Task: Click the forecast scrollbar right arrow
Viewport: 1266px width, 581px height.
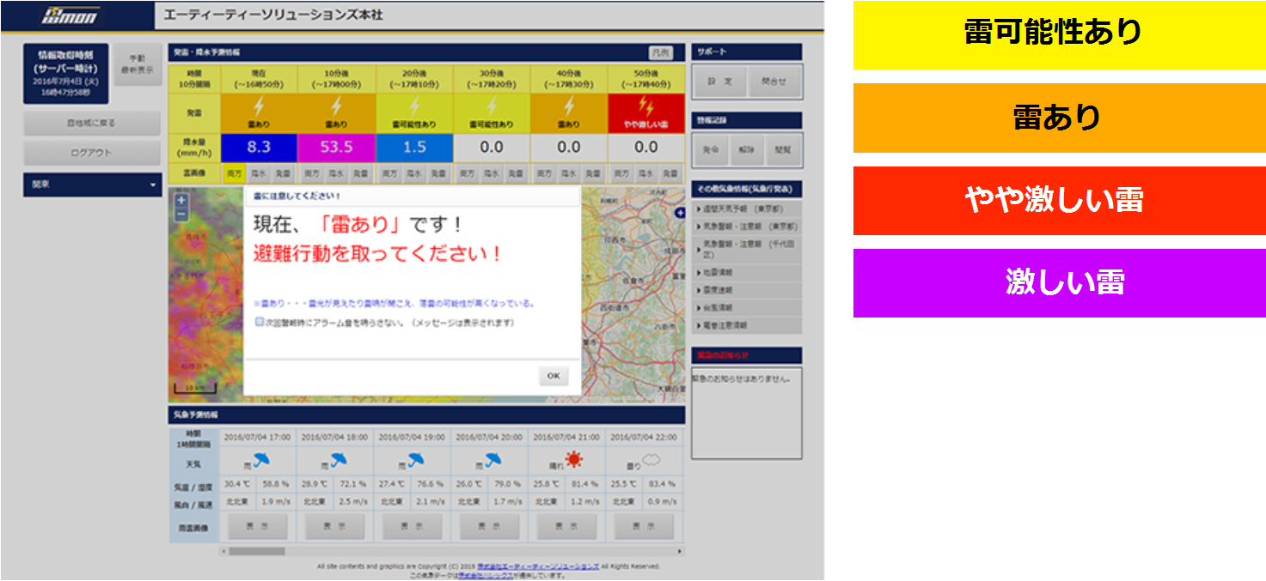Action: pyautogui.click(x=681, y=551)
